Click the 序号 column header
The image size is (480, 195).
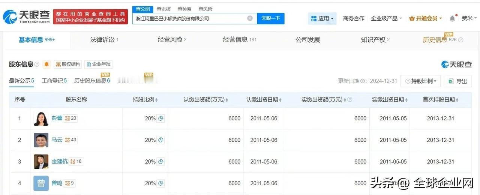[x=20, y=100]
